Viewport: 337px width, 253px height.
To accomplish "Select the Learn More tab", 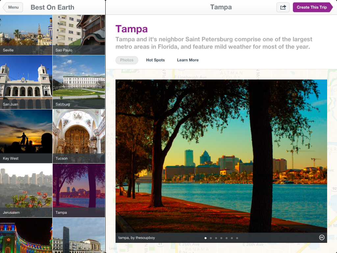I will 188,60.
